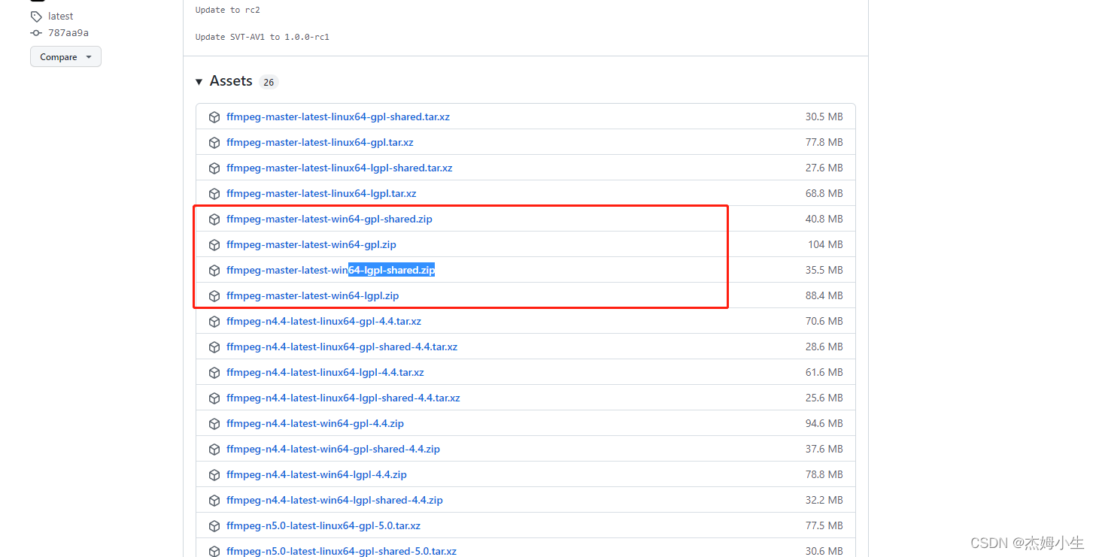Download ffmpeg-n4.4-latest-win64-lgpl-shared-4.4.zip
This screenshot has height=557, width=1096.
coord(335,501)
